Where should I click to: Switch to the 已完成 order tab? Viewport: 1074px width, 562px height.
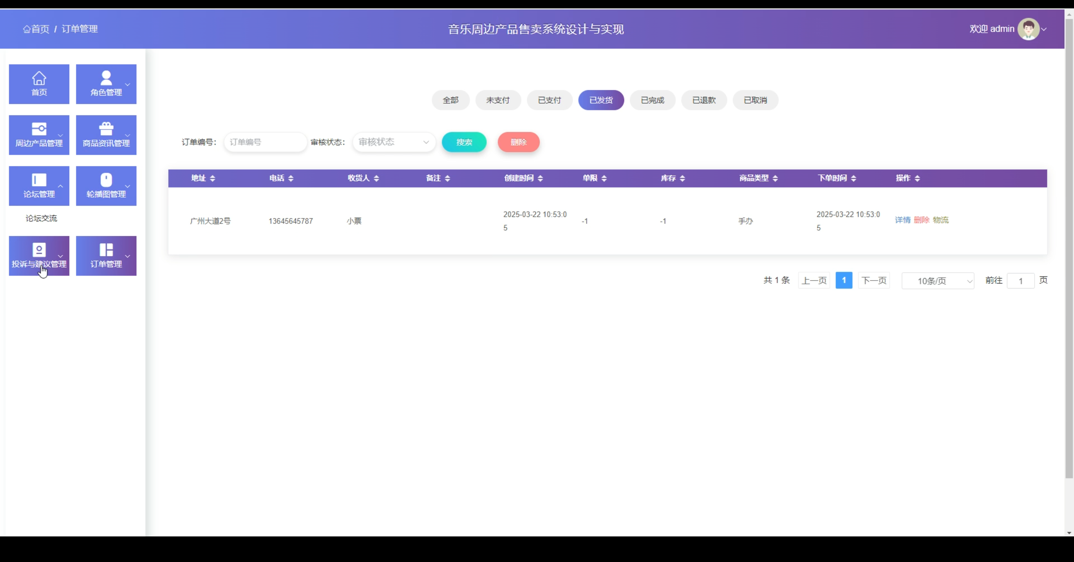coord(652,100)
